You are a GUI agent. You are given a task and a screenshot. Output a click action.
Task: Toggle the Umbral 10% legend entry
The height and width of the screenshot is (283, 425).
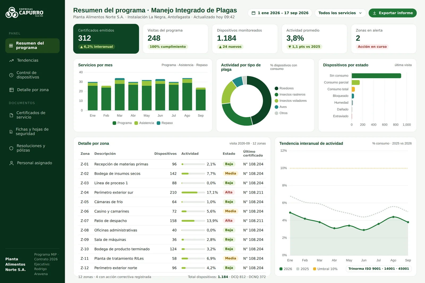pos(325,269)
